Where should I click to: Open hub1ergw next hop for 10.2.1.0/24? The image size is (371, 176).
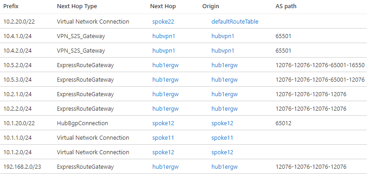(x=165, y=94)
